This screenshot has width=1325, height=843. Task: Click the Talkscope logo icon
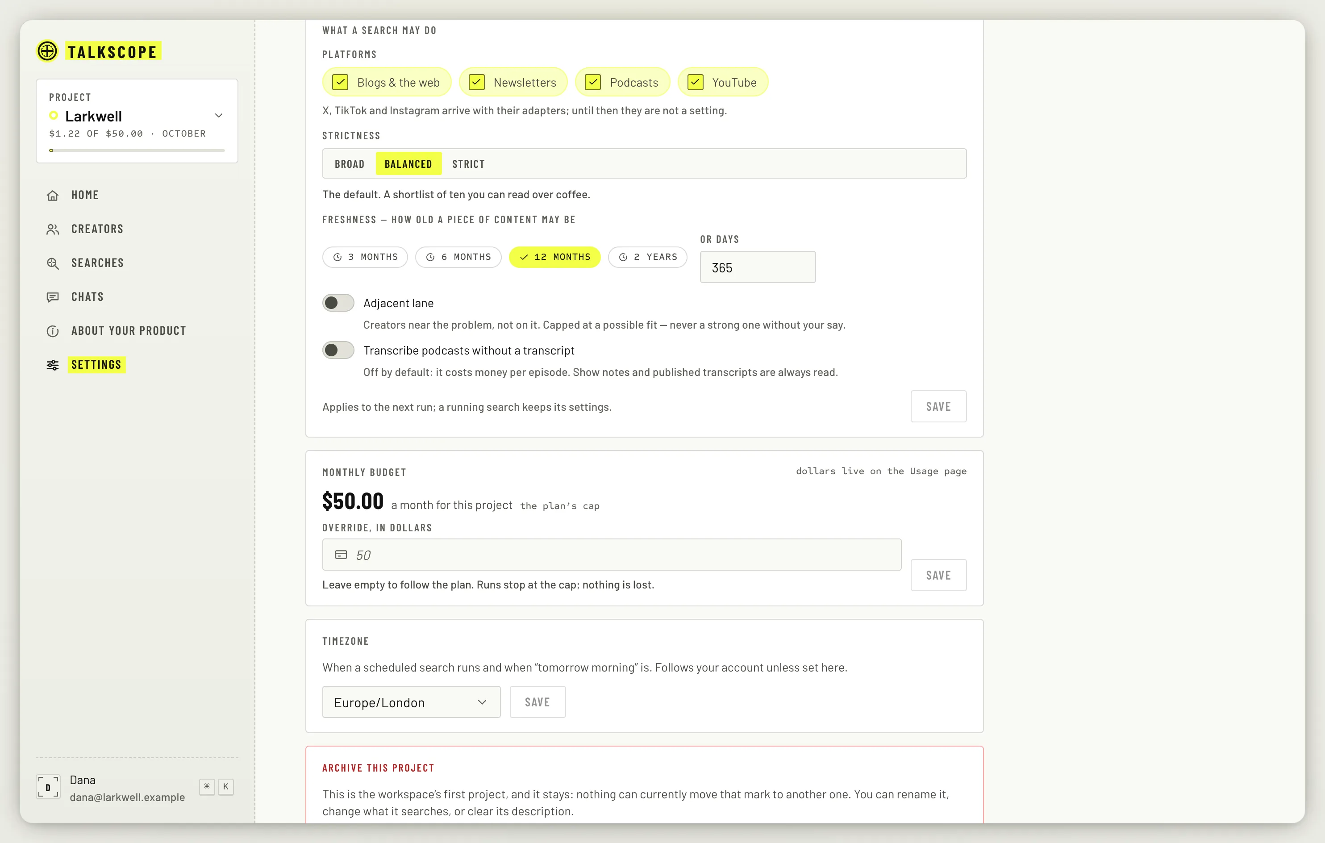pos(47,51)
